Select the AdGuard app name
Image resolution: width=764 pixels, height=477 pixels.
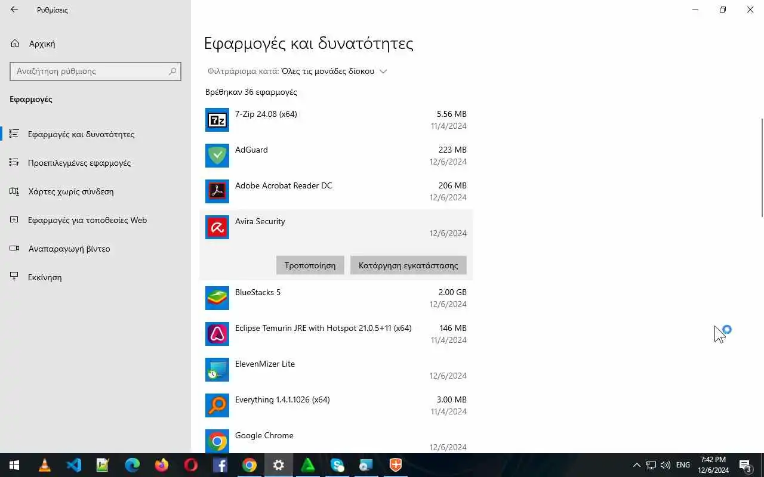coord(251,150)
